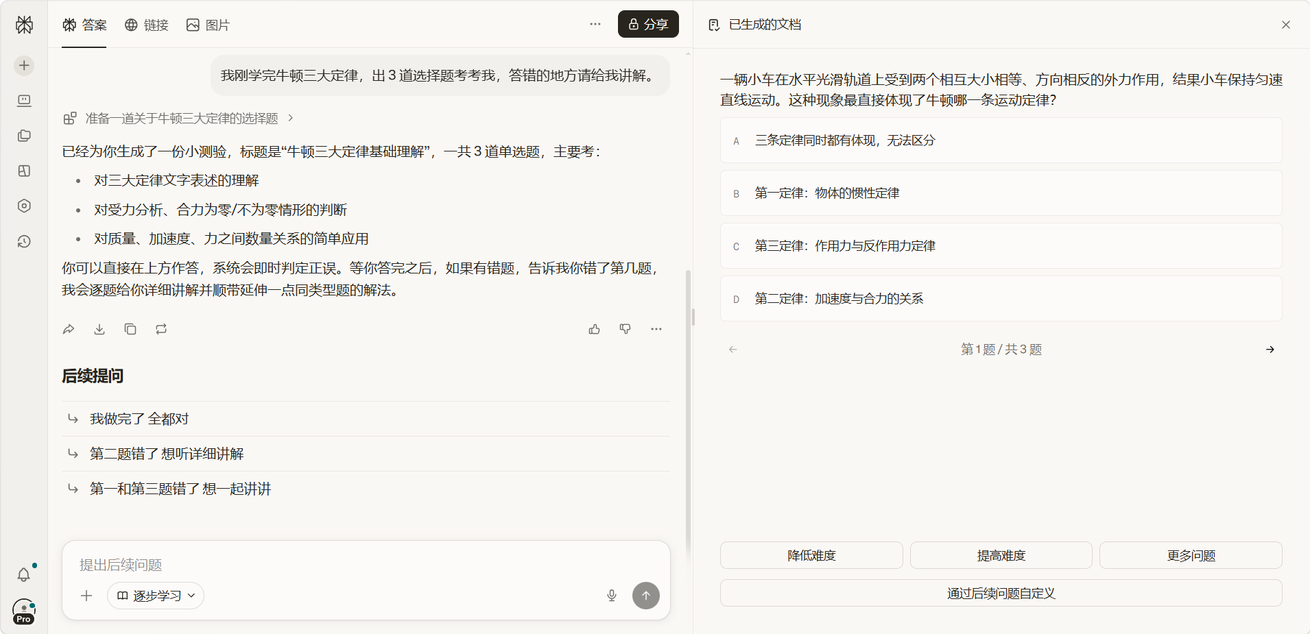This screenshot has height=634, width=1310.
Task: Switch to the 链接 tab
Action: pyautogui.click(x=147, y=25)
